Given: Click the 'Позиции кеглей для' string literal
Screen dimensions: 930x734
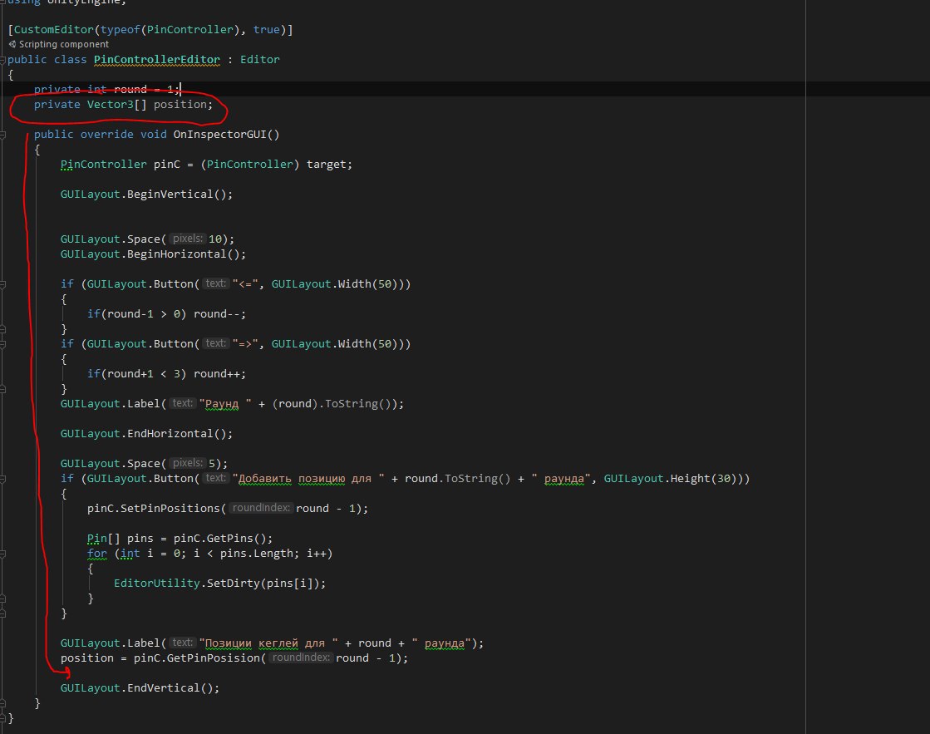Looking at the screenshot, I should [268, 643].
